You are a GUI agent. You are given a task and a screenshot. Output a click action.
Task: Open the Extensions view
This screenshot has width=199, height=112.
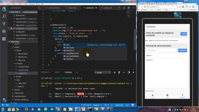[x=4, y=39]
